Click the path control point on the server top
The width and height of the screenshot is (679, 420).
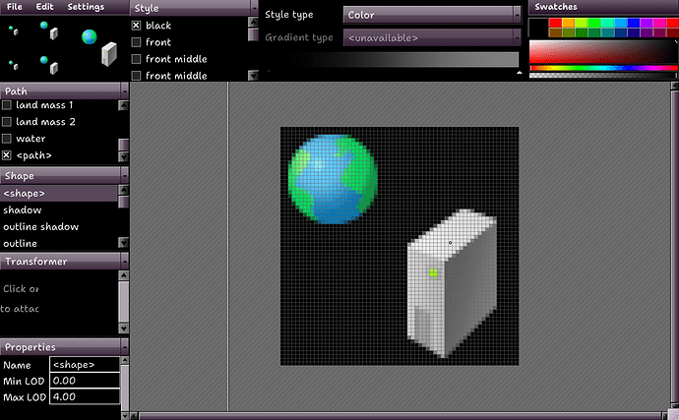tap(450, 243)
